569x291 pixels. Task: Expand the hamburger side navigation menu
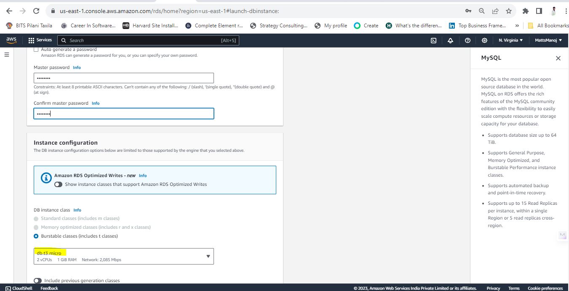[x=6, y=54]
